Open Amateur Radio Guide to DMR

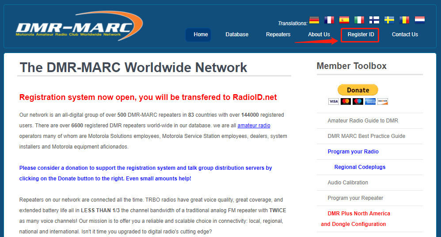(362, 121)
